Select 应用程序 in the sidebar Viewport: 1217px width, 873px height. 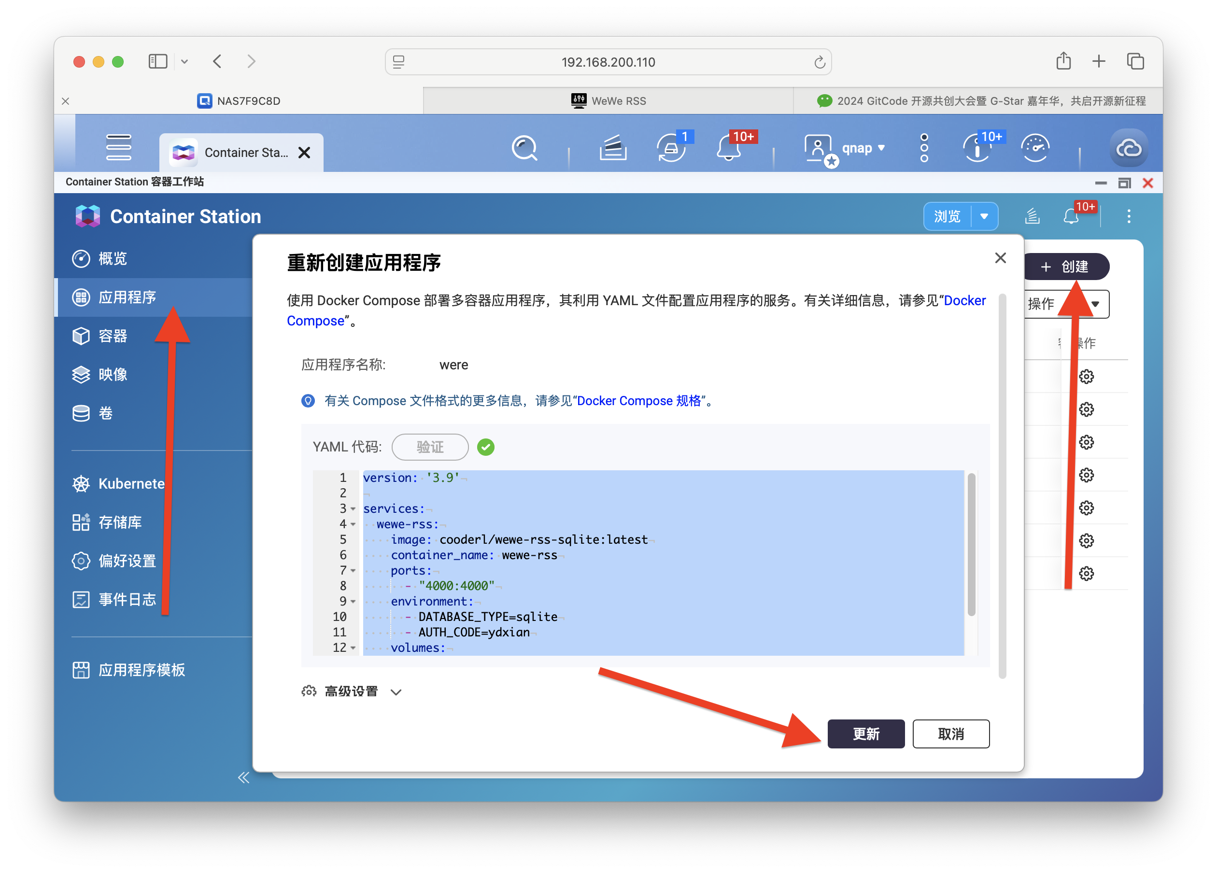[154, 297]
